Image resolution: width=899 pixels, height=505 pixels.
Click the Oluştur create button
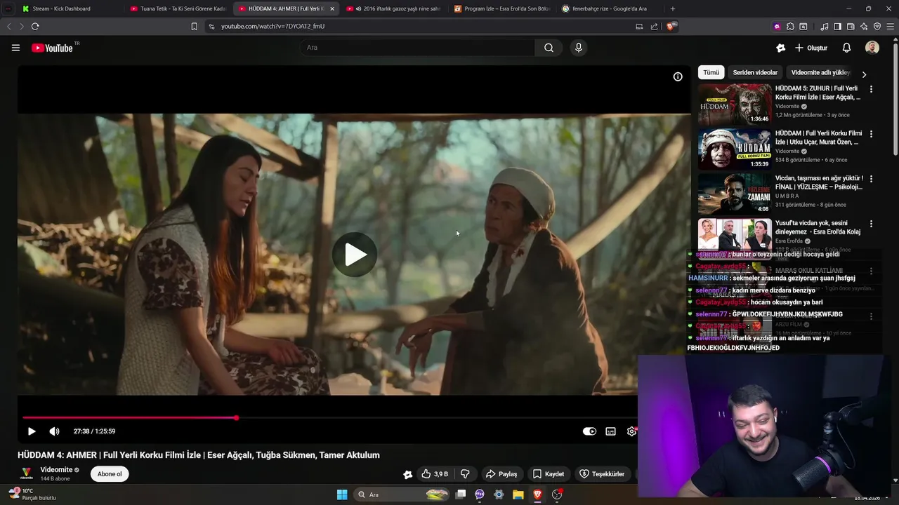(811, 48)
